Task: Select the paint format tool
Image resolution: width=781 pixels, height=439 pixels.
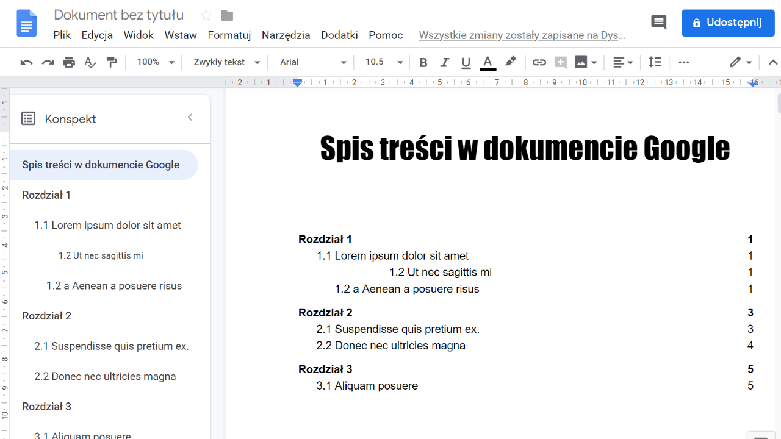Action: (x=112, y=62)
